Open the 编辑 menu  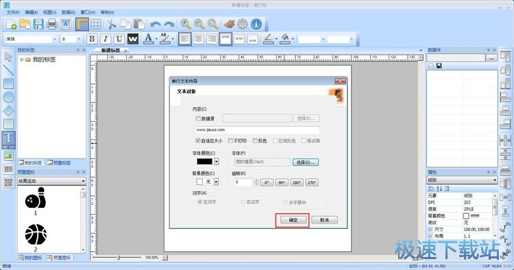[32, 12]
